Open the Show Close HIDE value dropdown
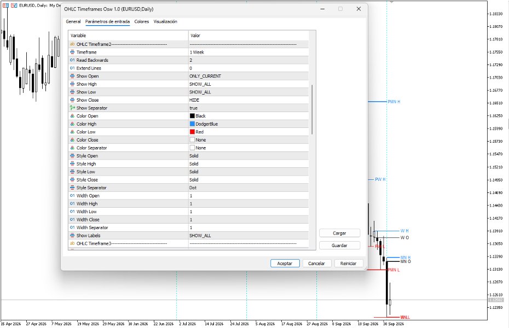 [x=248, y=100]
